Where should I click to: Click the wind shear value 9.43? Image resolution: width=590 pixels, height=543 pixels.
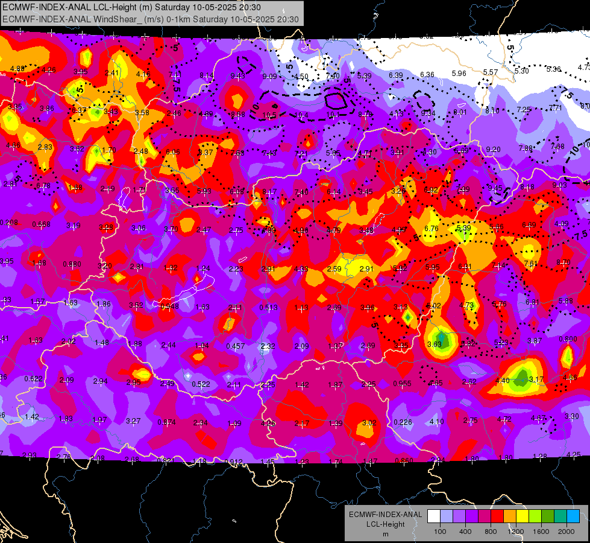click(x=238, y=76)
